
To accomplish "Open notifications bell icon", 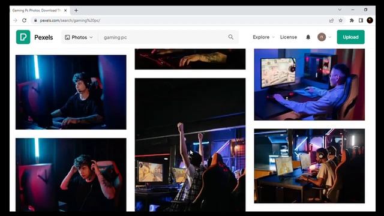I will pyautogui.click(x=308, y=37).
